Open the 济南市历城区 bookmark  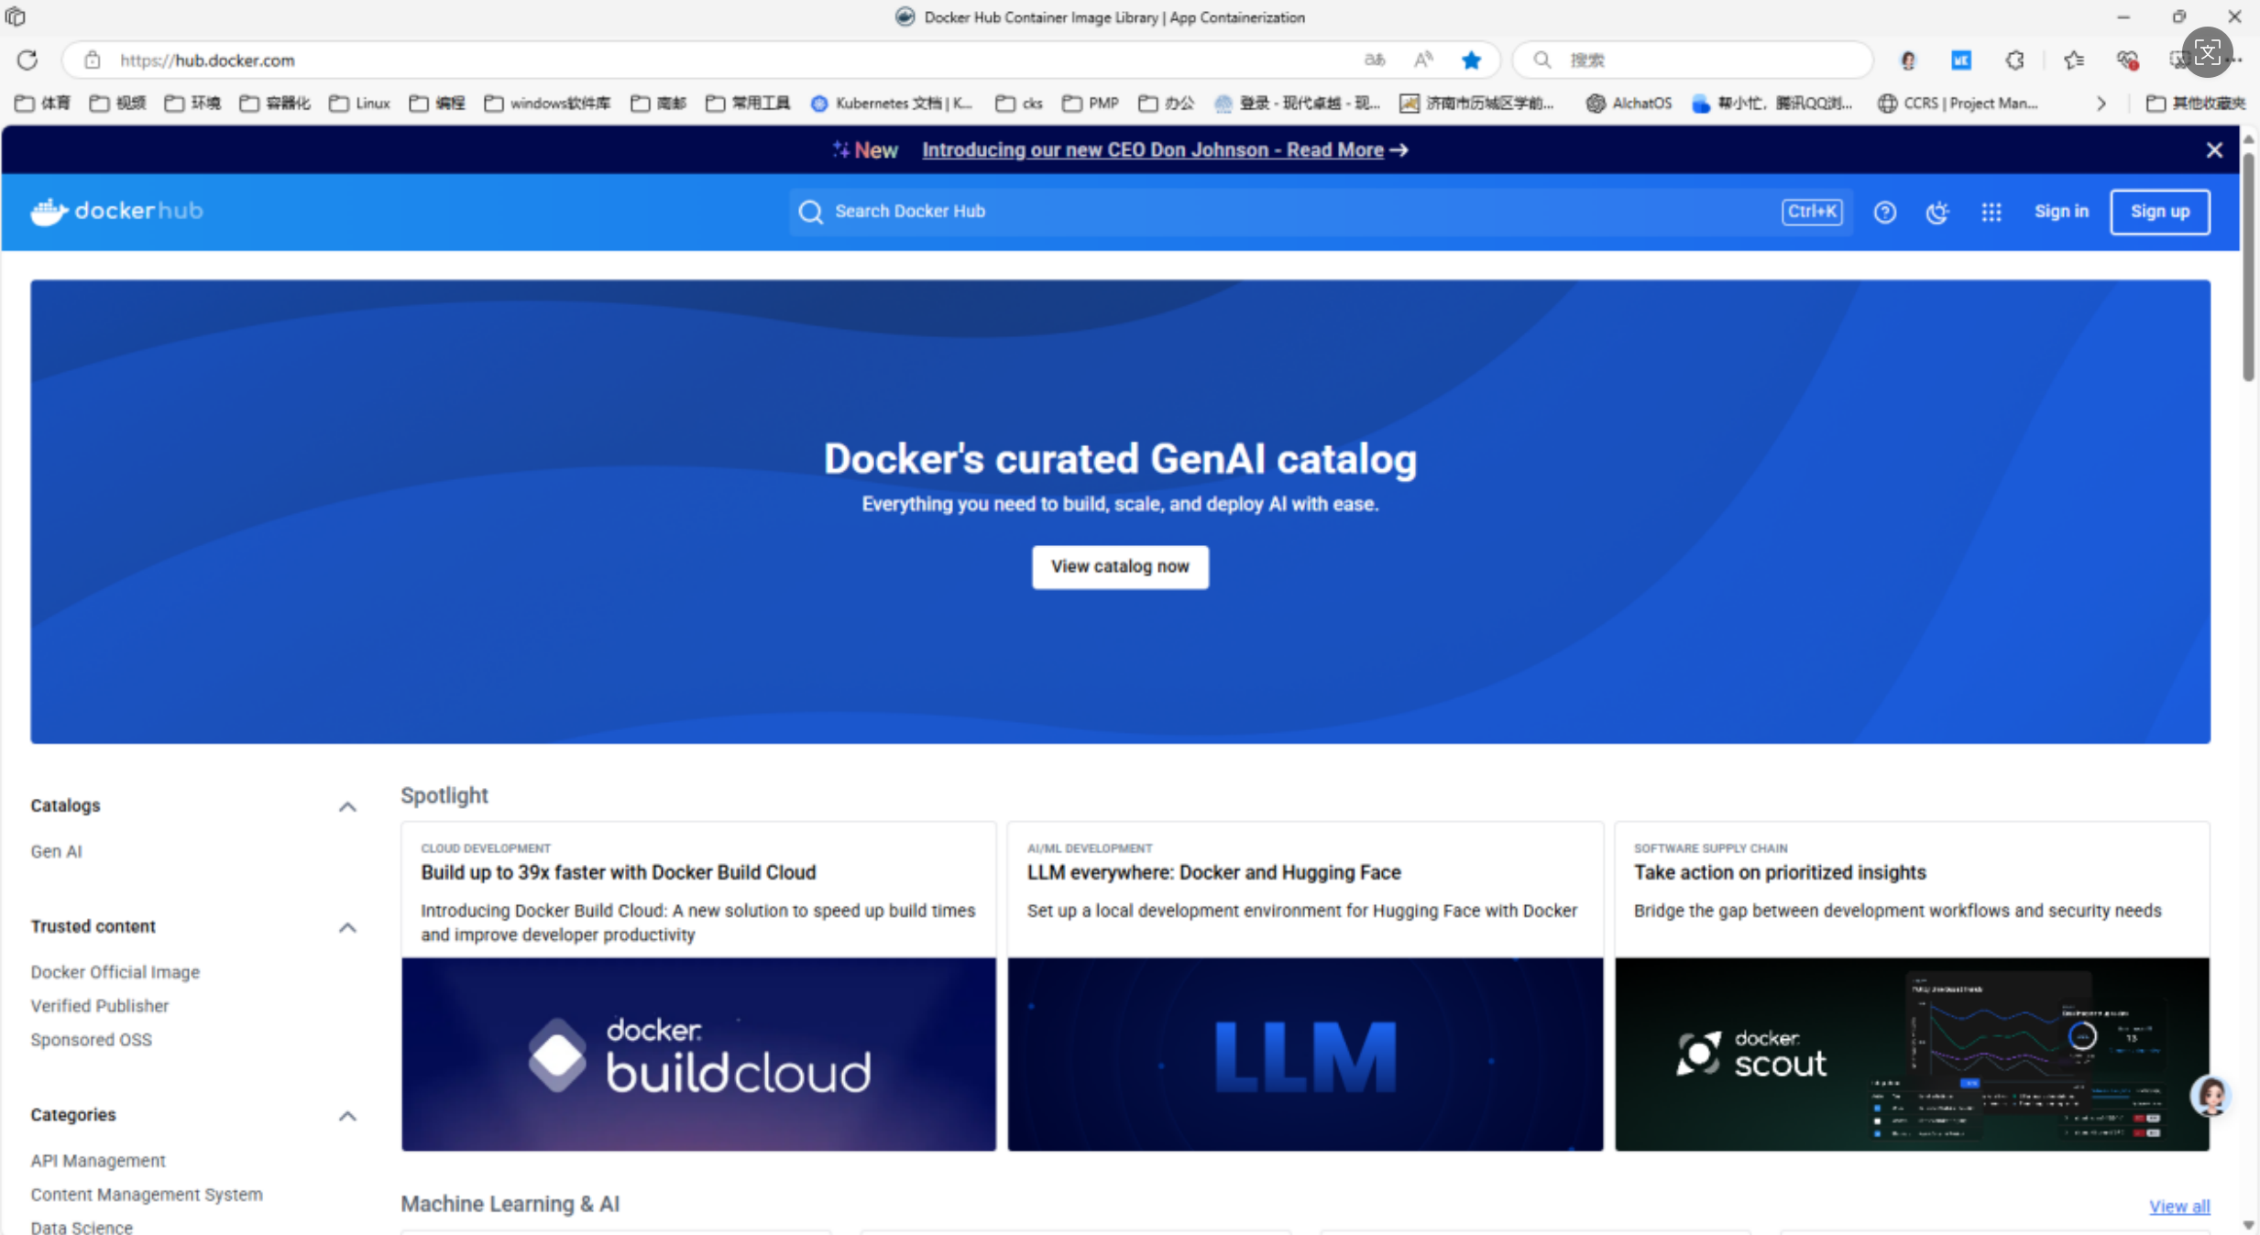coord(1476,104)
